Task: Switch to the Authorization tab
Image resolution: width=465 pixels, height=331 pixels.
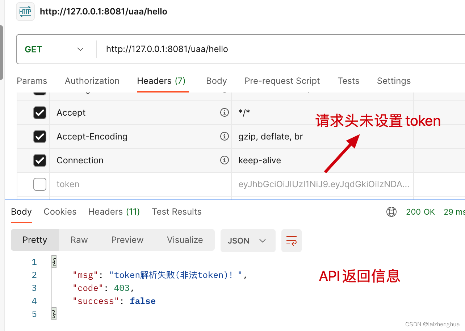Action: (x=92, y=81)
